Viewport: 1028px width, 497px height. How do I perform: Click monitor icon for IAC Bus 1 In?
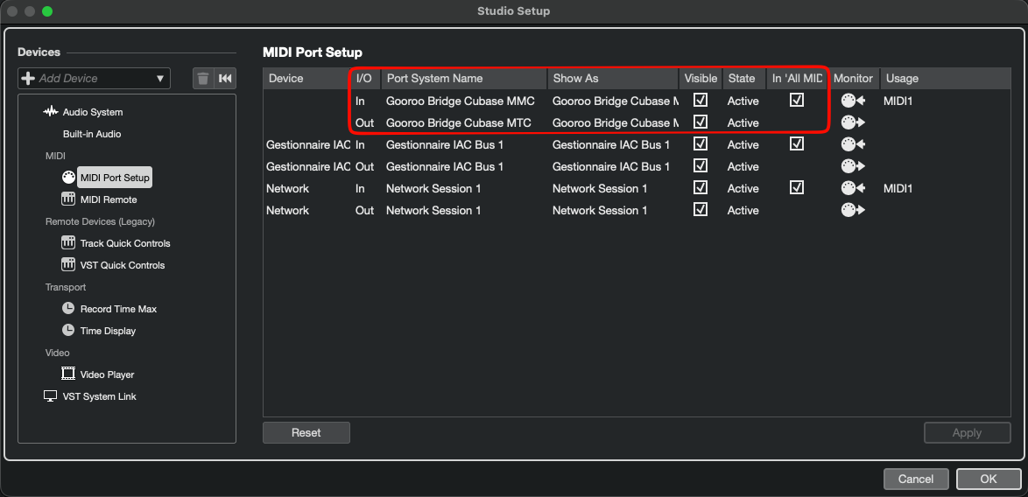[x=853, y=144]
